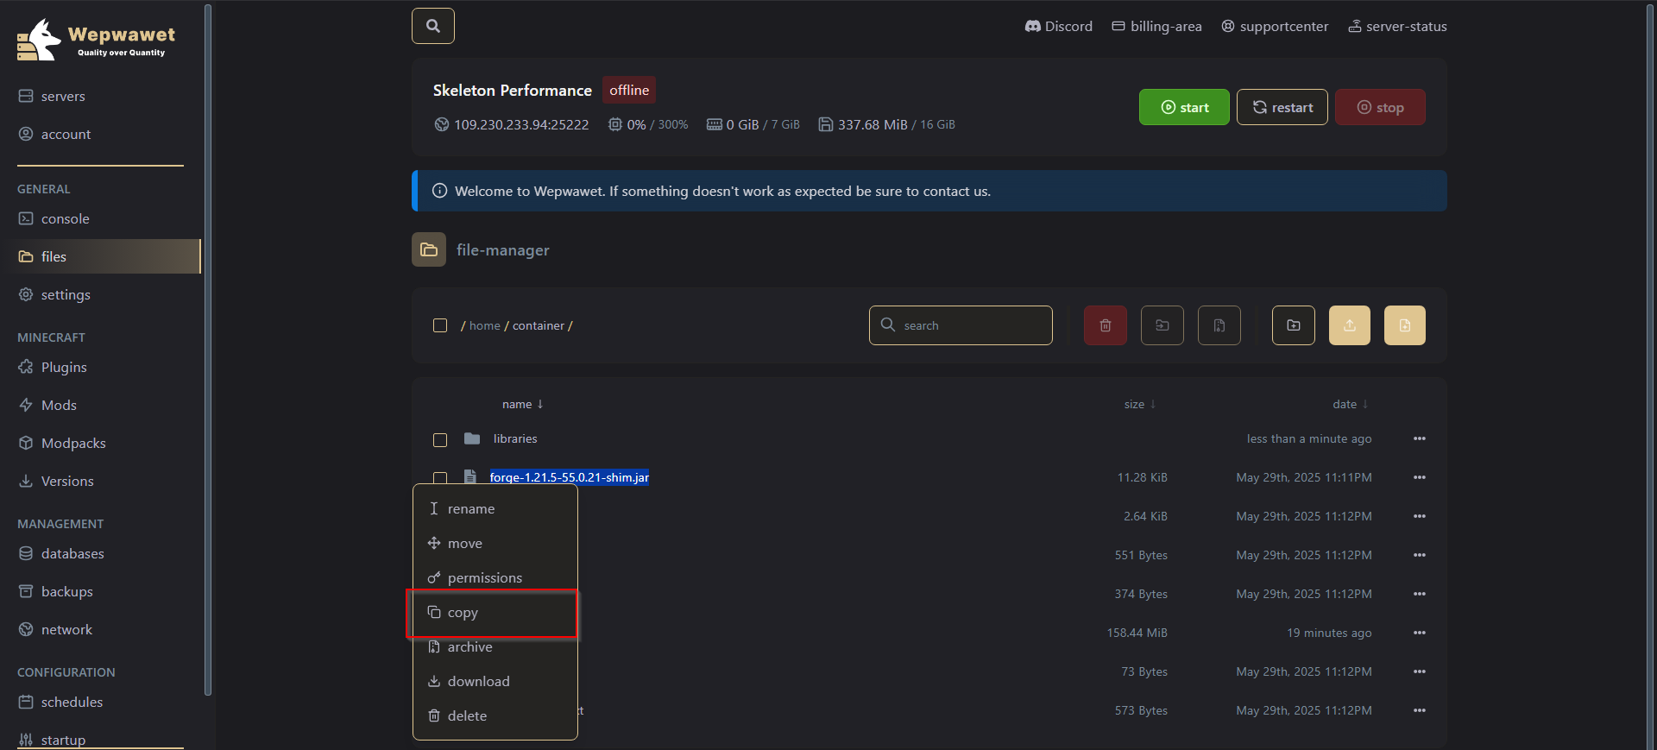Click the green start button

pos(1184,107)
